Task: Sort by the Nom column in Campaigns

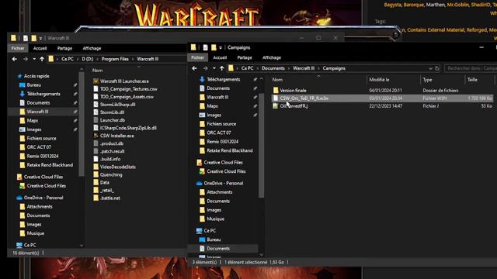Action: tap(277, 80)
